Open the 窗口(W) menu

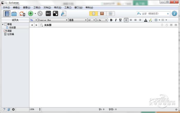(78, 7)
